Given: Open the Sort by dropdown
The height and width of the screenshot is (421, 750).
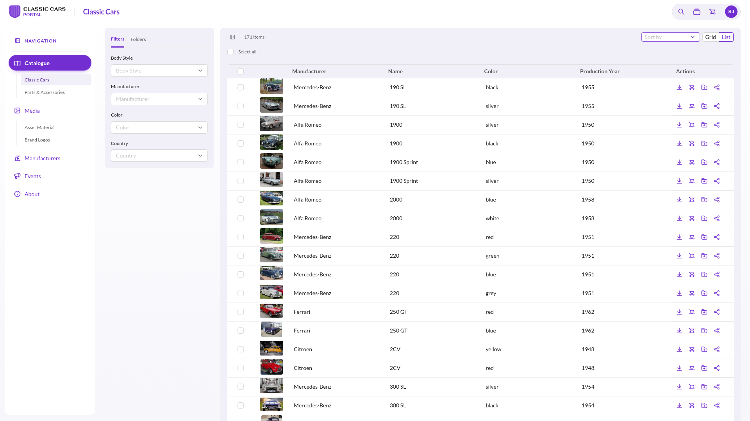Looking at the screenshot, I should pyautogui.click(x=670, y=37).
